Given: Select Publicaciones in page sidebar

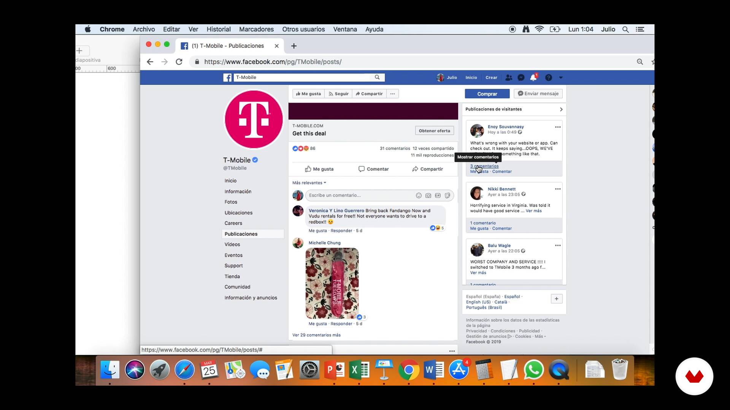Looking at the screenshot, I should tap(253, 234).
